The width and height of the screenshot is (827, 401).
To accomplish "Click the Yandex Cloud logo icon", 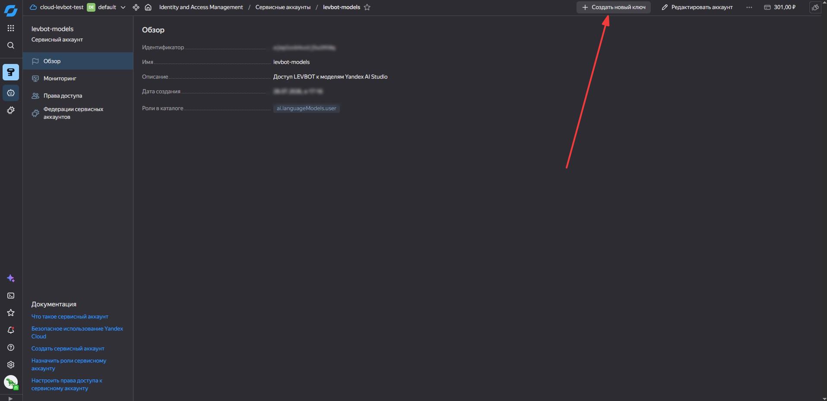I will click(11, 10).
